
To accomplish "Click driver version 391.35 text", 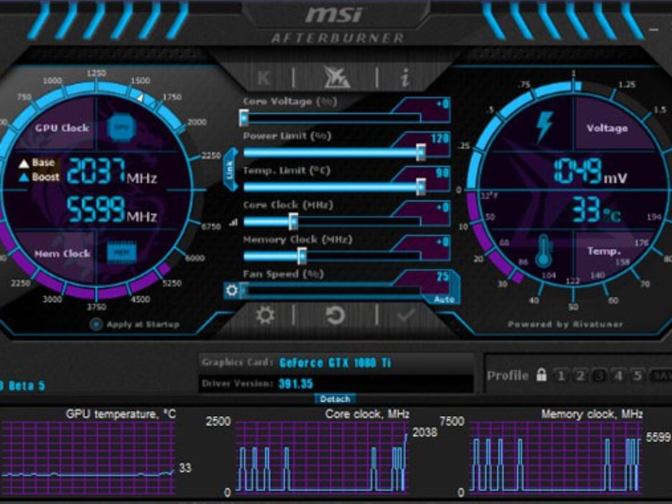I will [x=296, y=384].
